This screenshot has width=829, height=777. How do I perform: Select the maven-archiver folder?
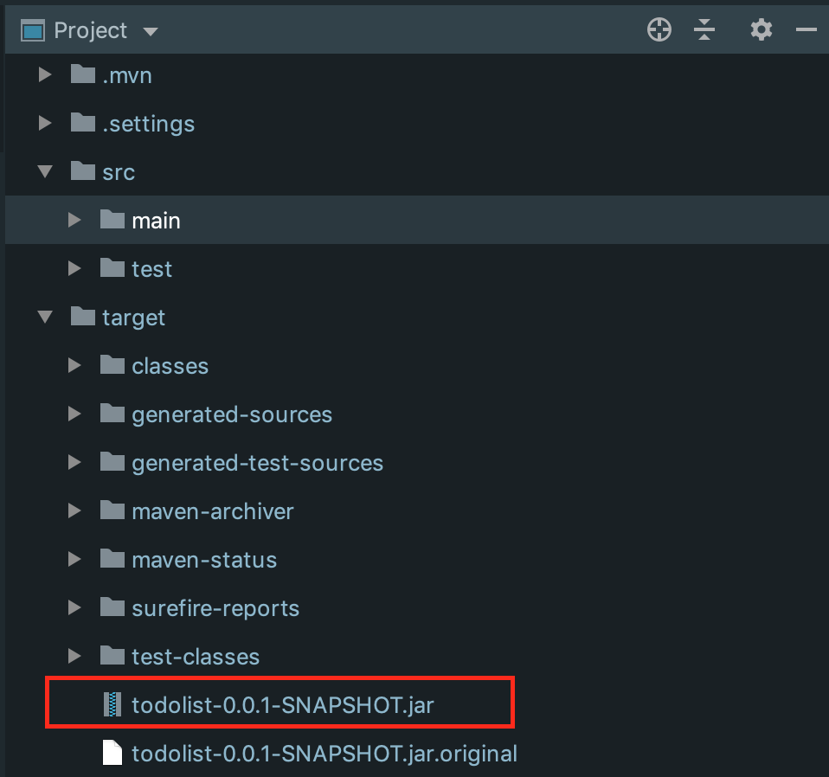(213, 511)
